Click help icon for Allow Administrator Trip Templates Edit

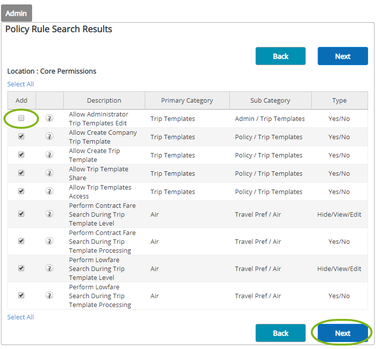pyautogui.click(x=49, y=118)
